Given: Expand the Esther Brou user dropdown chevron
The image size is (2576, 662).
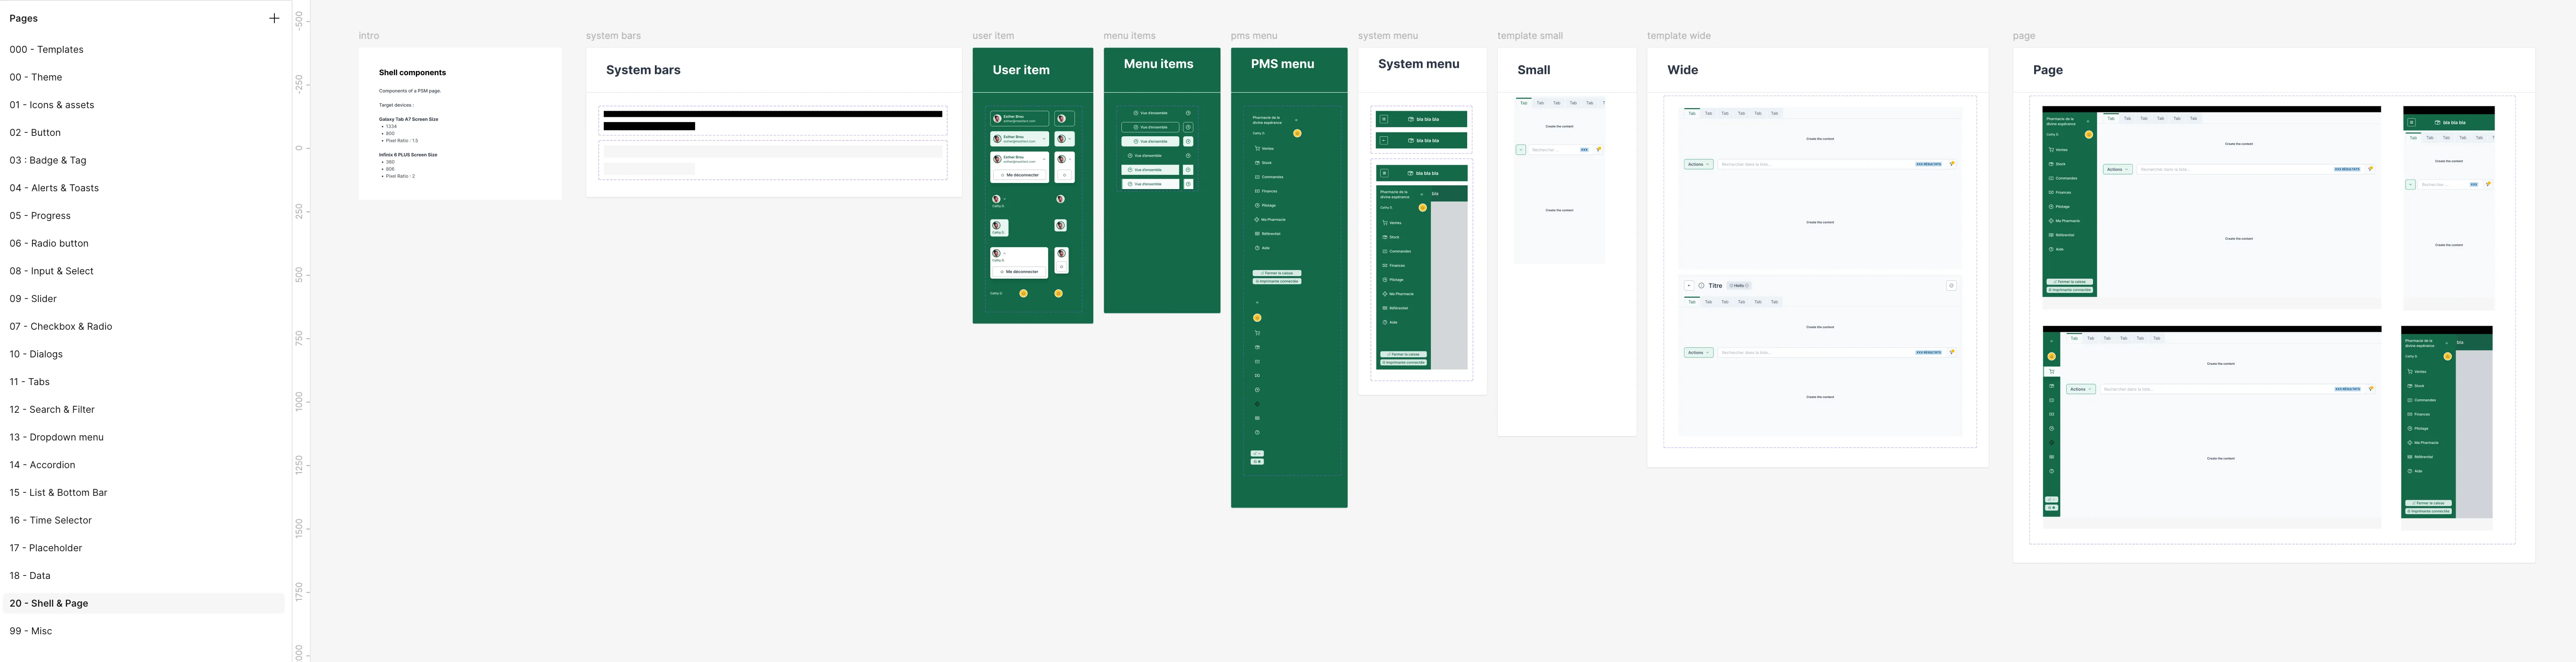Looking at the screenshot, I should (x=1044, y=139).
